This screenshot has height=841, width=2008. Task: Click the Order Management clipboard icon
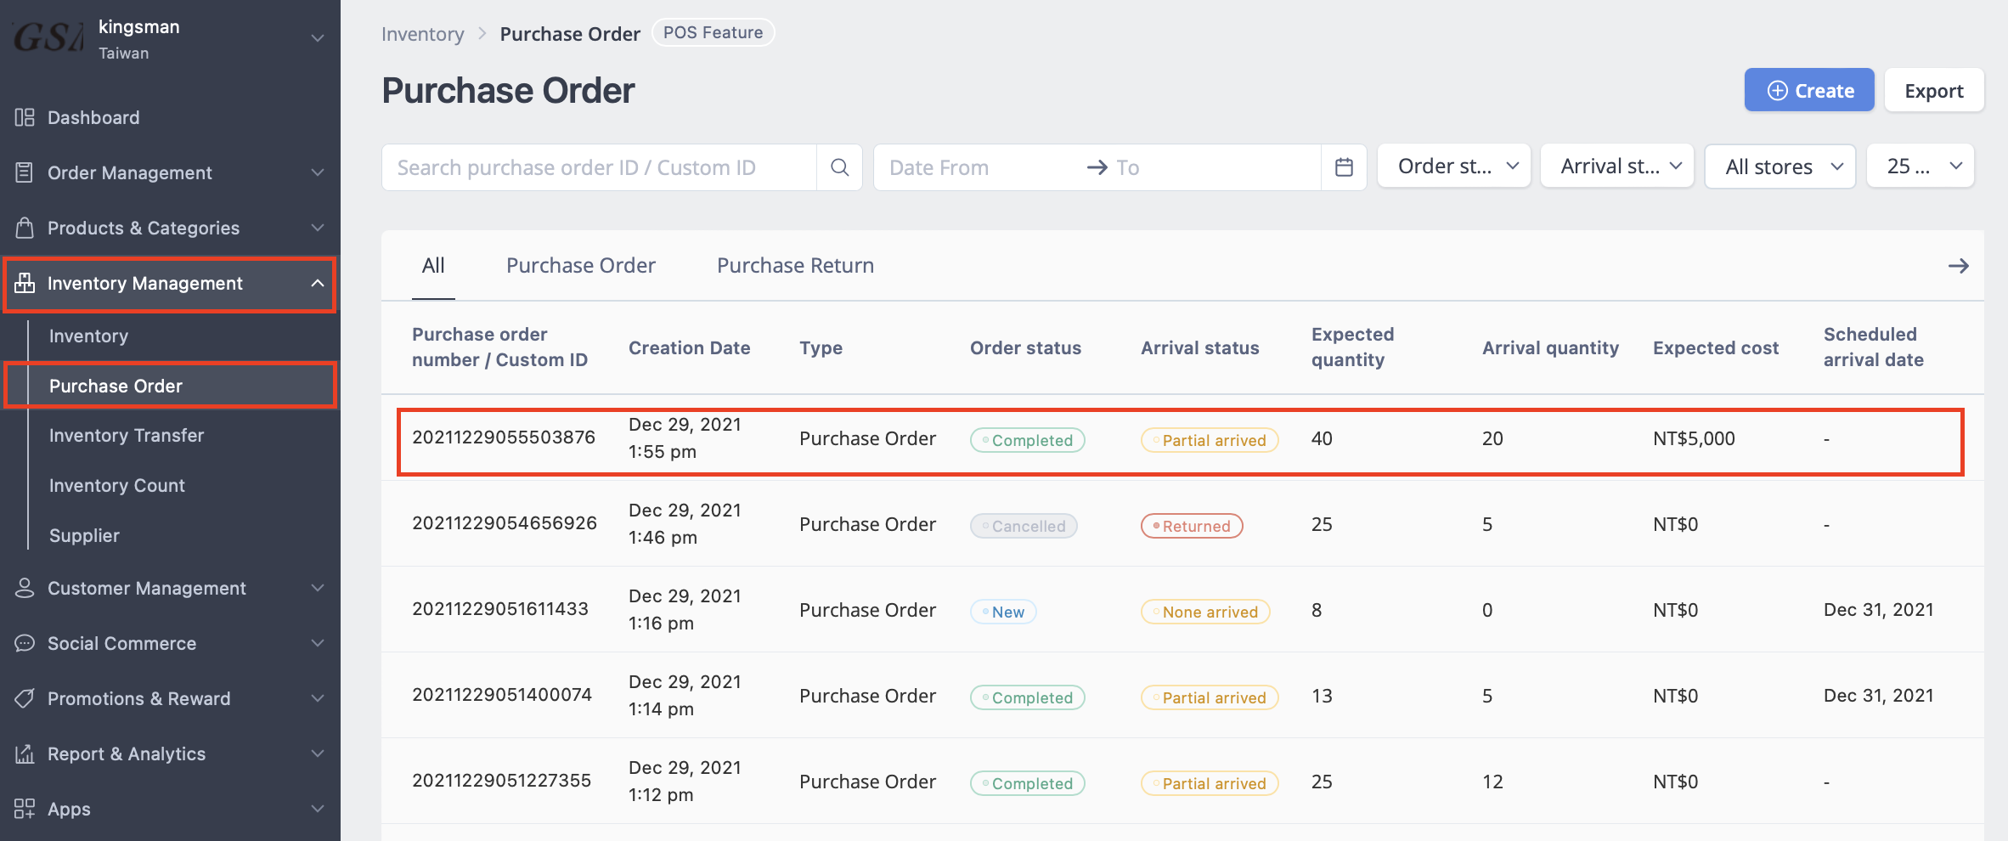click(25, 172)
